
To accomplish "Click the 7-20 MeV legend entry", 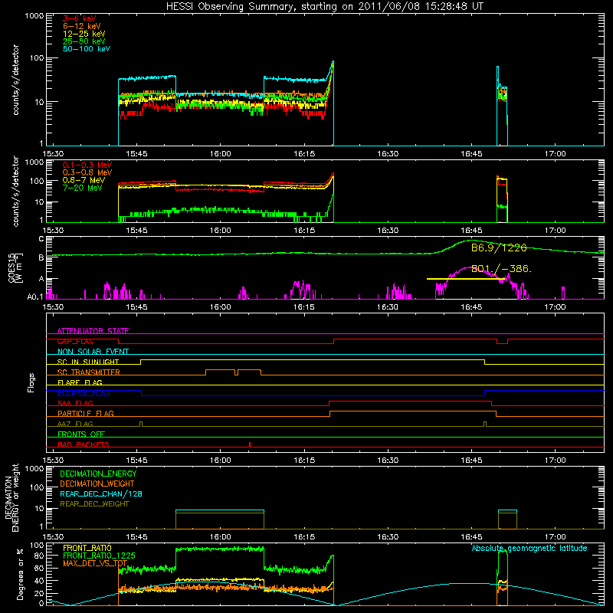I will coord(83,188).
